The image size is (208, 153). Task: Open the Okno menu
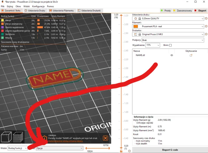click(x=18, y=6)
